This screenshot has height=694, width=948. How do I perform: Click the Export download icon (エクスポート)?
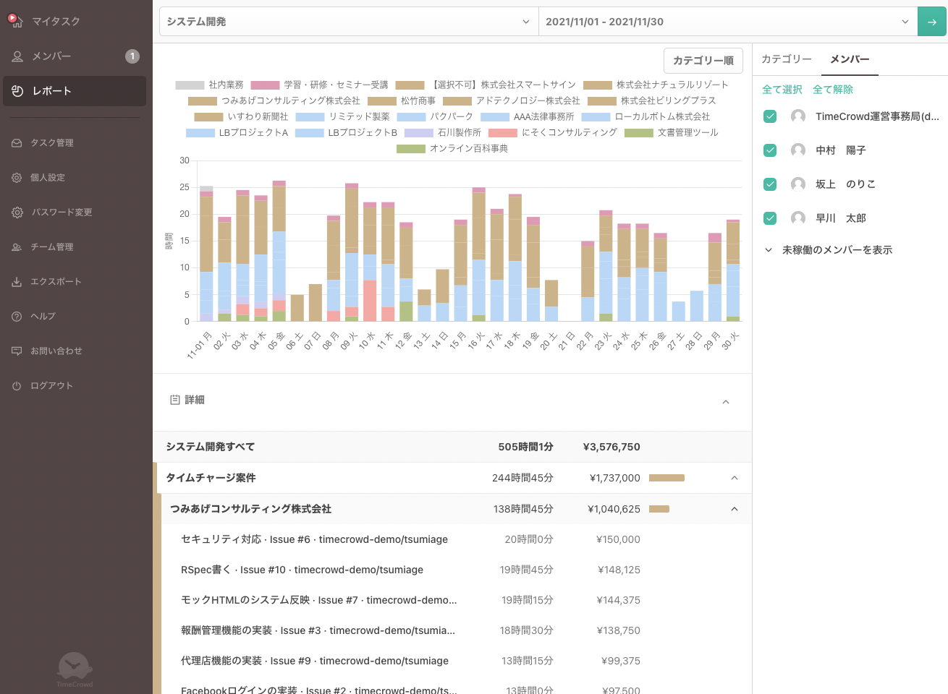[x=17, y=282]
